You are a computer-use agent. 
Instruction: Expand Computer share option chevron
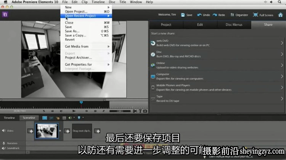(x=282, y=76)
